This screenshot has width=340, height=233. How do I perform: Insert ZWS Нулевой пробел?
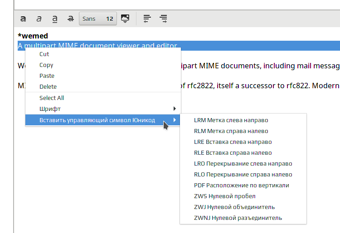243,196
